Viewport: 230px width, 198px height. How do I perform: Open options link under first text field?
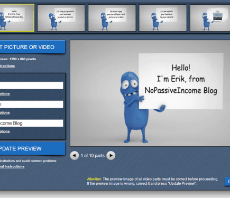pos(5,93)
